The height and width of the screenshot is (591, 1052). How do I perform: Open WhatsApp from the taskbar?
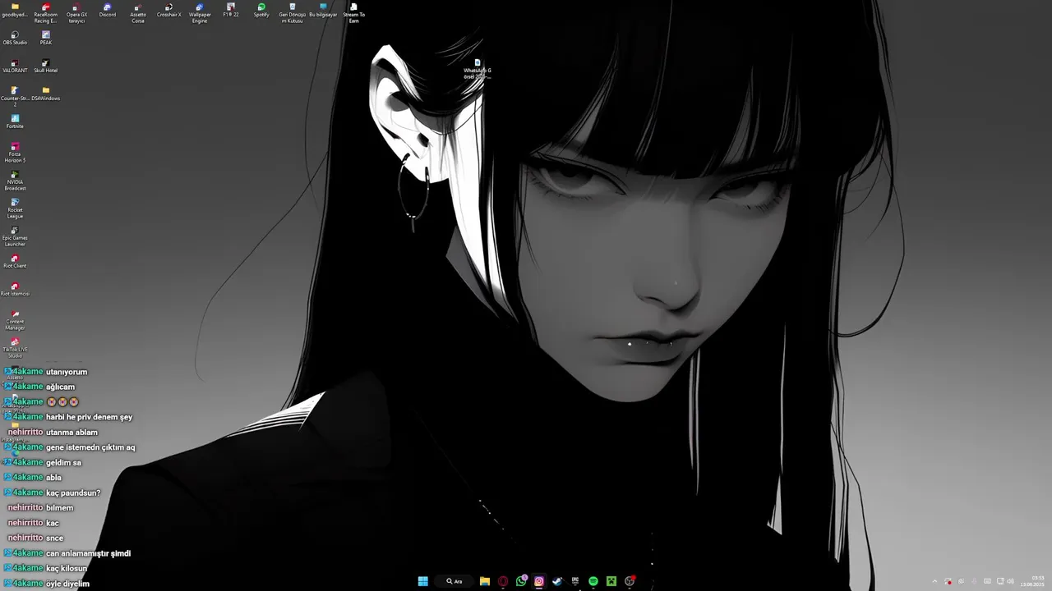click(x=521, y=581)
